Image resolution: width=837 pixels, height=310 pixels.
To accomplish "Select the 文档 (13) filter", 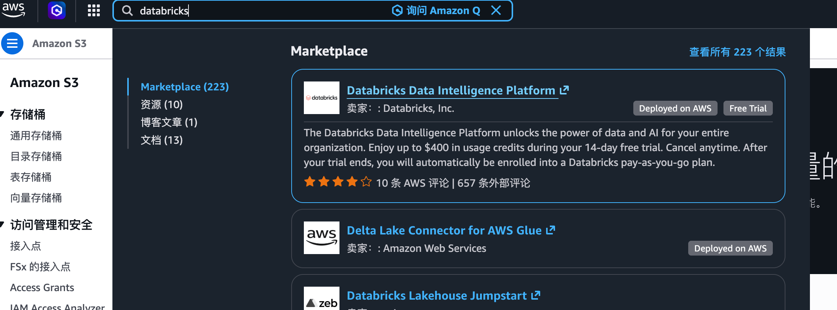I will point(162,140).
